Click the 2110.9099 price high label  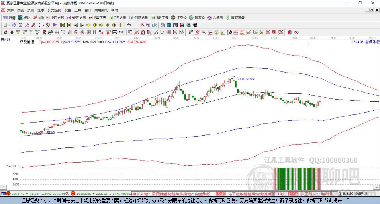click(246, 79)
